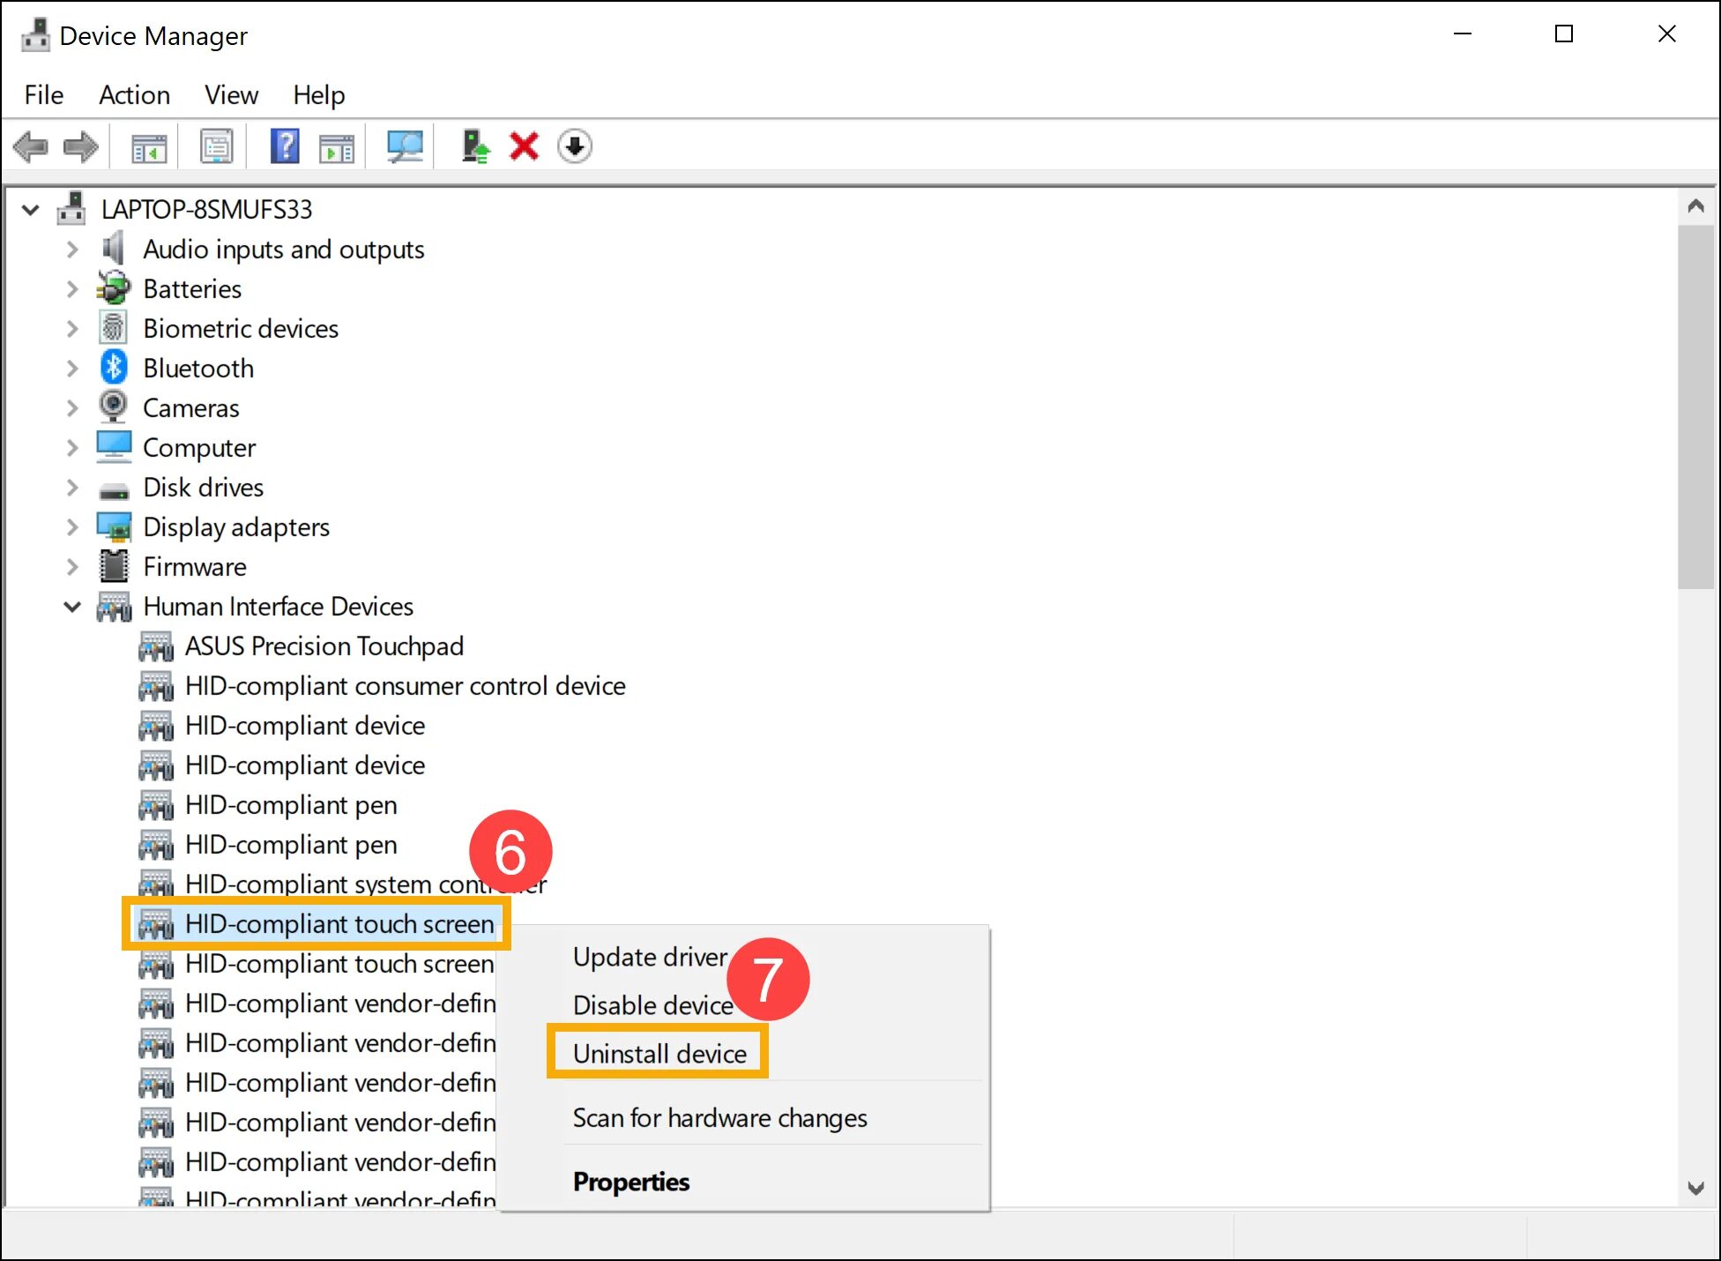This screenshot has height=1261, width=1721.
Task: Click the Properties sheet toolbar icon
Action: point(216,146)
